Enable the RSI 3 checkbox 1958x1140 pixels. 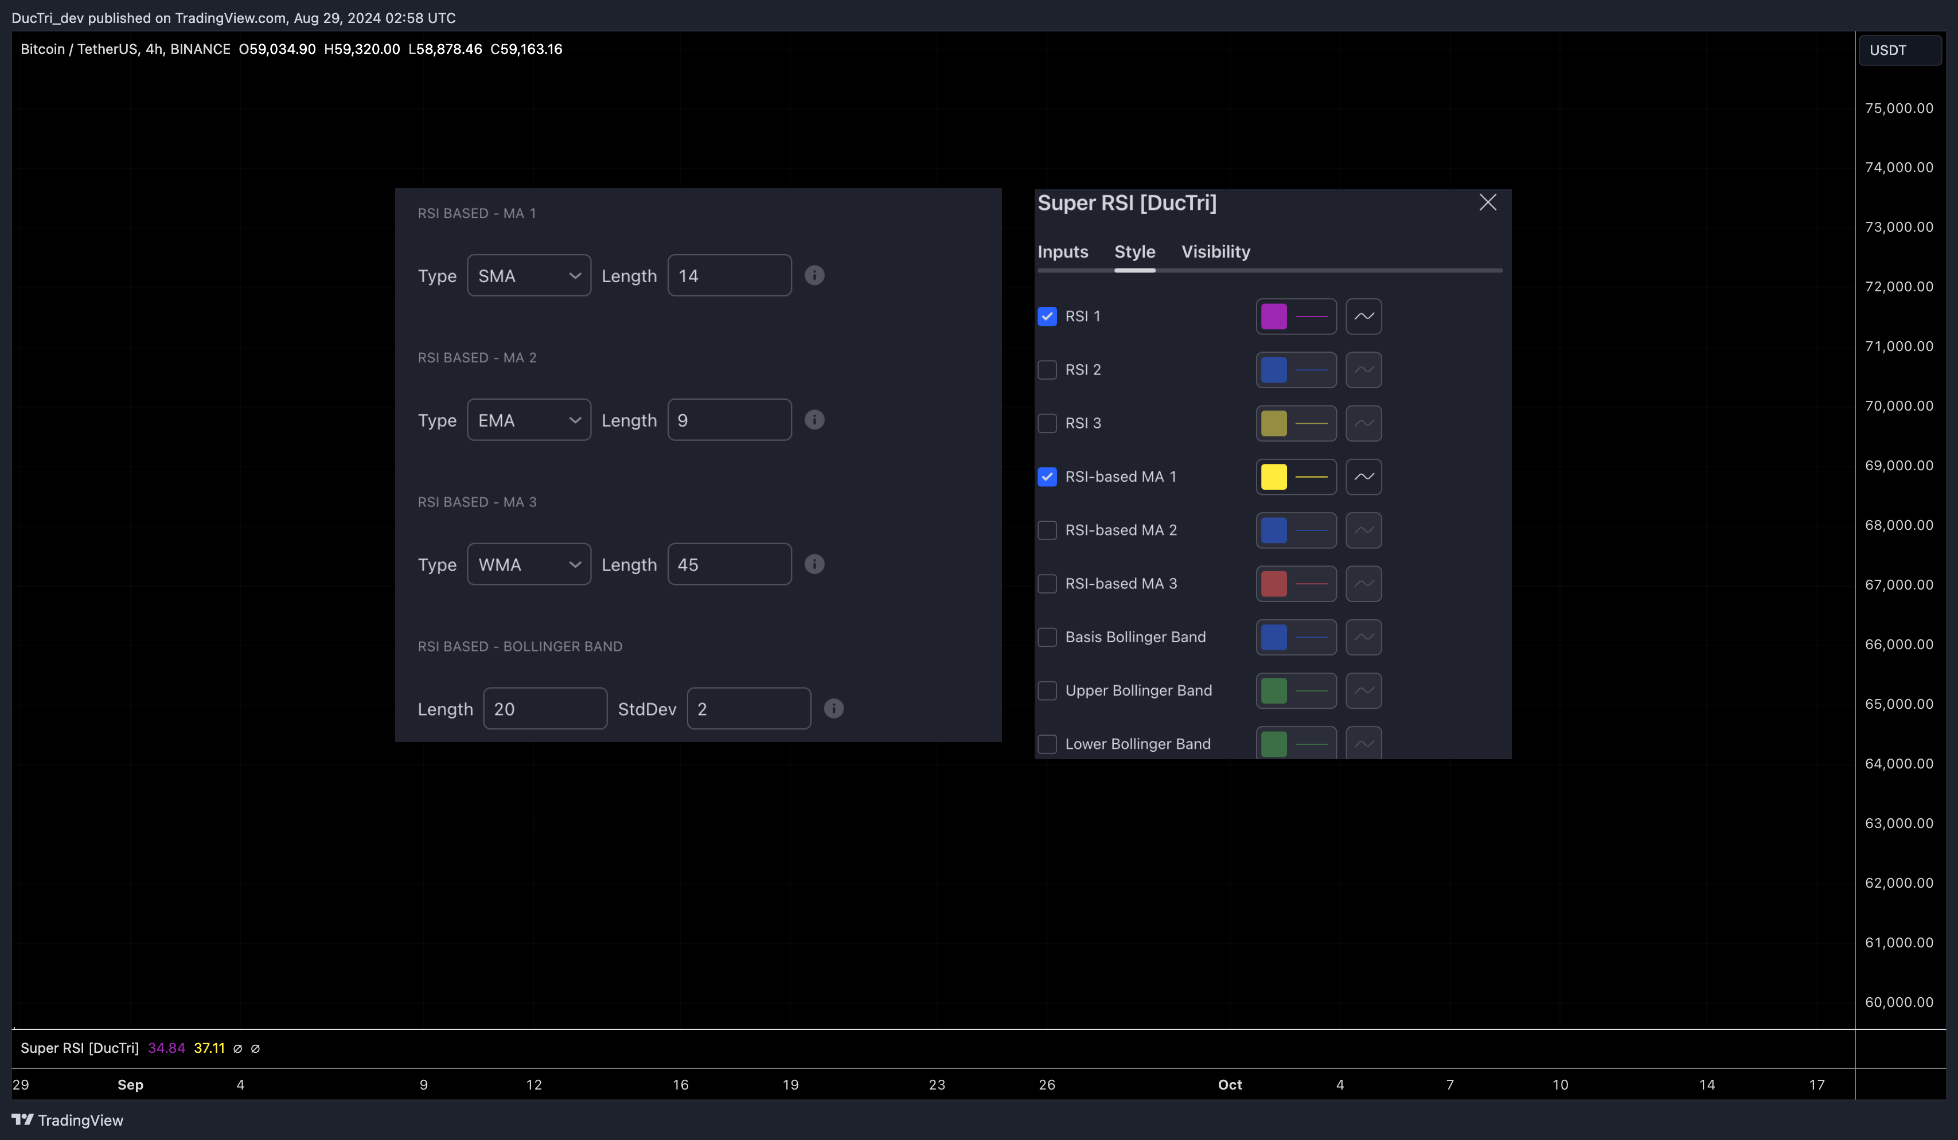pos(1047,424)
